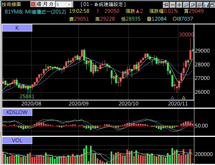Click the 漲跌▲2 change value
The image size is (215, 165).
click(x=134, y=11)
